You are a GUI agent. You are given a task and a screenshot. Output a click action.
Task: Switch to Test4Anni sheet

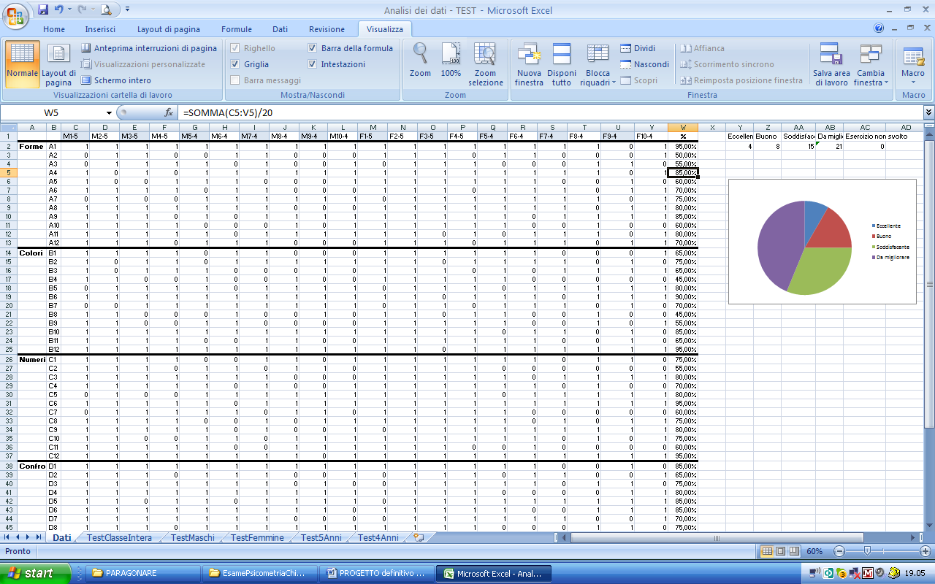coord(378,537)
